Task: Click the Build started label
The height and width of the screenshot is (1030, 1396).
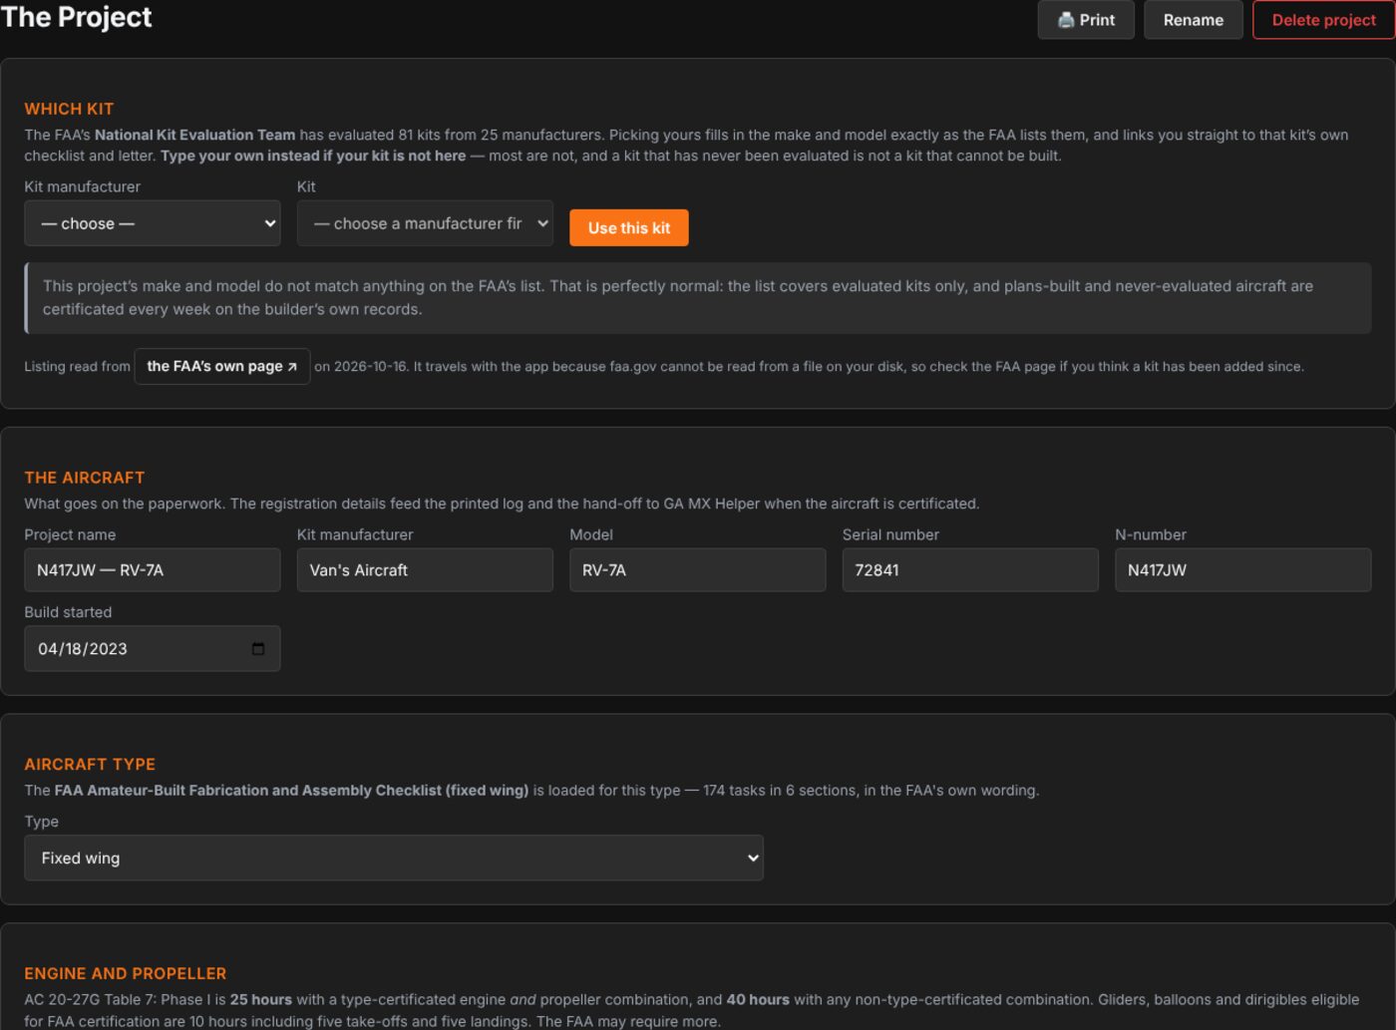Action: [x=68, y=612]
